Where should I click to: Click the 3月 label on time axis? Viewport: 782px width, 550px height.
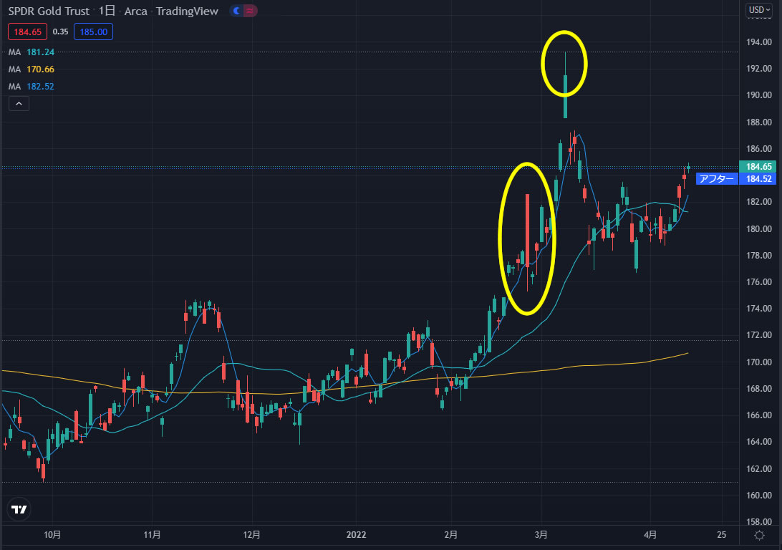tap(542, 535)
